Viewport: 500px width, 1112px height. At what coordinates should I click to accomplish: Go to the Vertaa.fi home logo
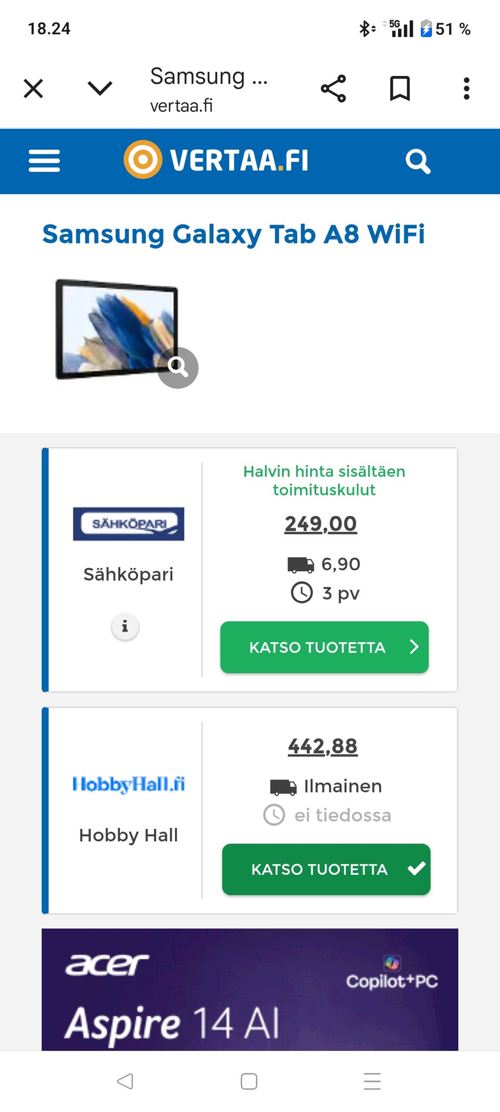pos(216,160)
